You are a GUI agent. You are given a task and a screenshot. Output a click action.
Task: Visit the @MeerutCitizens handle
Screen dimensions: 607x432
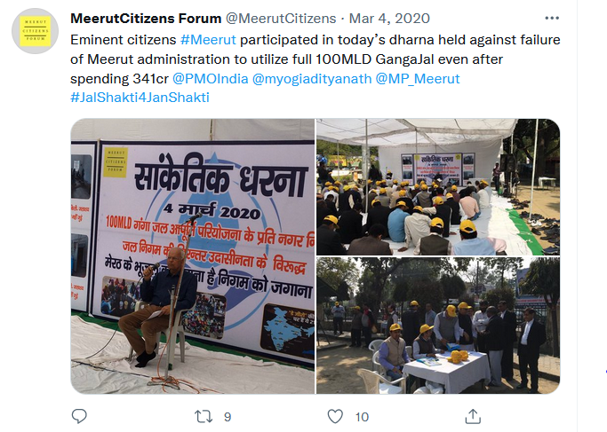(x=281, y=18)
